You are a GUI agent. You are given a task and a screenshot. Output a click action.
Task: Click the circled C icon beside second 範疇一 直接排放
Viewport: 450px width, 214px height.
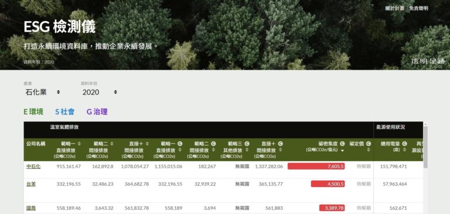180,144
